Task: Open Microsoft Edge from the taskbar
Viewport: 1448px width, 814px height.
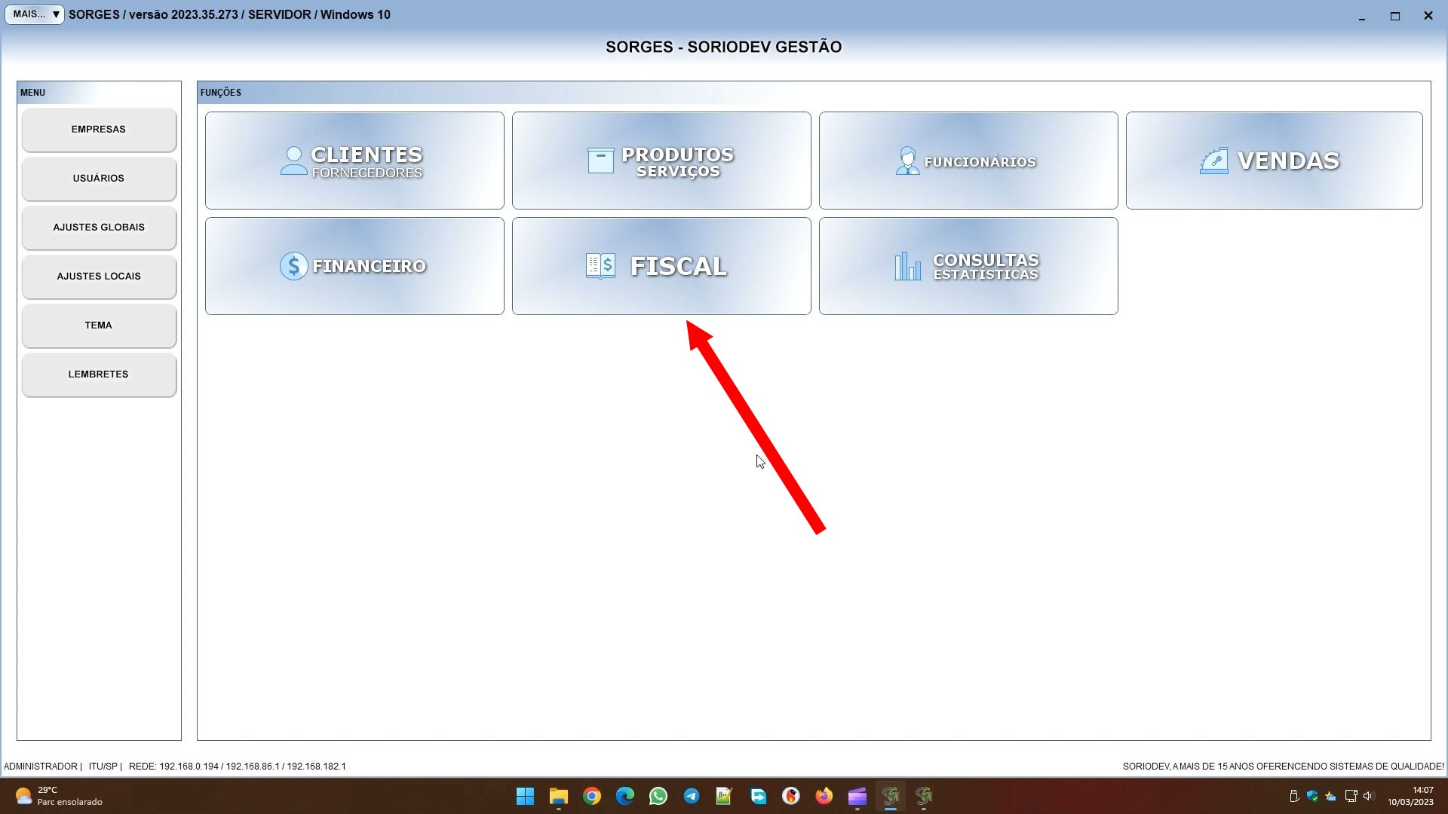Action: 625,796
